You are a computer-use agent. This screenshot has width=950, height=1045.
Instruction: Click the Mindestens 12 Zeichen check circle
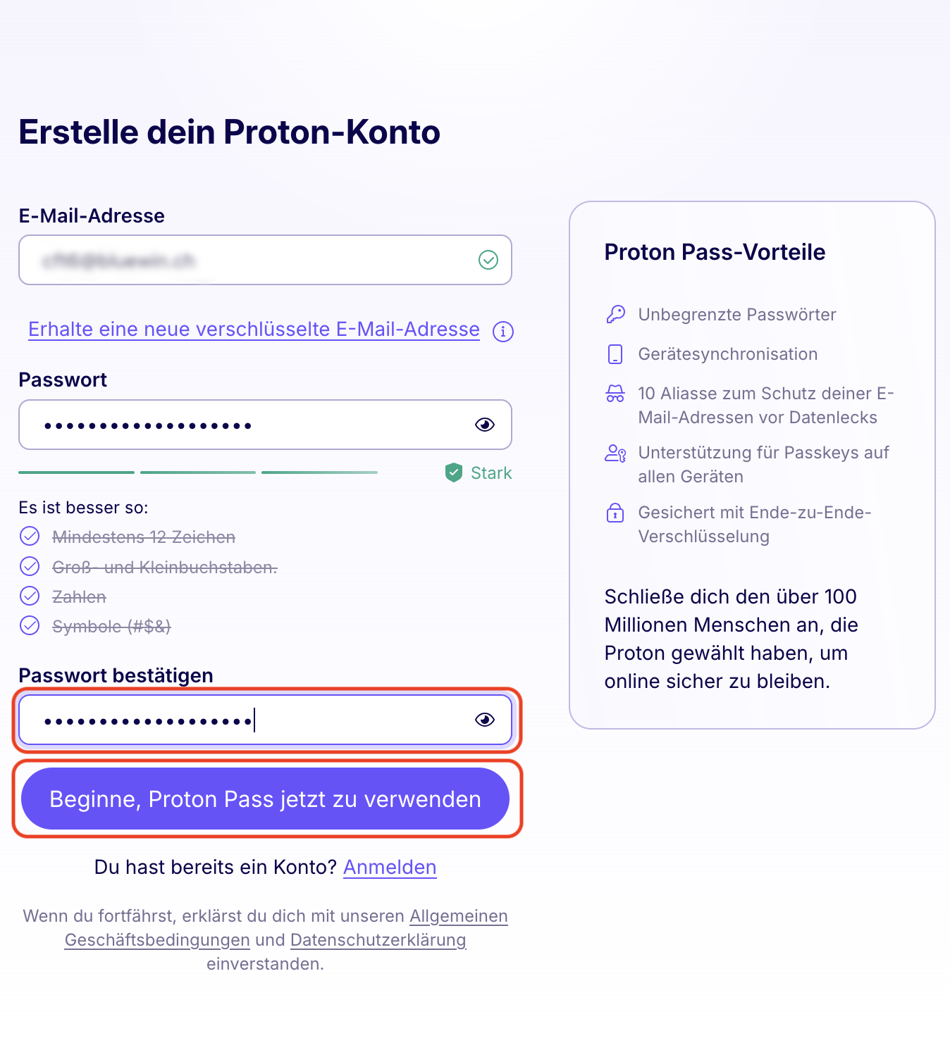(30, 537)
